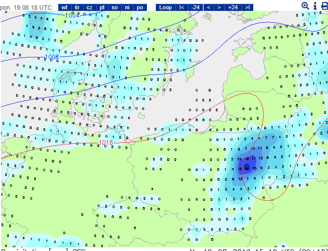
Task: Click the print icon
Action: [325, 6]
